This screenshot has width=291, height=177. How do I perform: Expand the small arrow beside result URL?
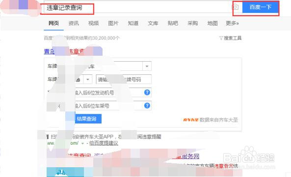pos(83,143)
